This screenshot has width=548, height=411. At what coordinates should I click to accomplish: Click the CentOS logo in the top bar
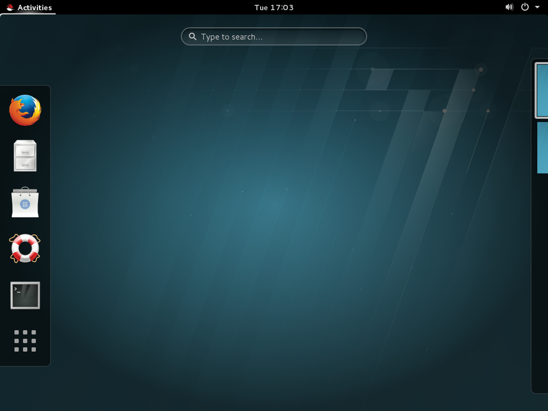tap(9, 7)
